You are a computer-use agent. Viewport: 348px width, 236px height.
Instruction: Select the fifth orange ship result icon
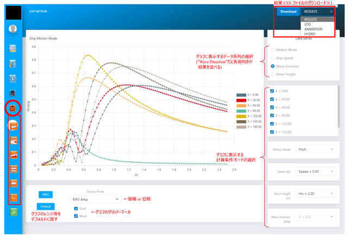(14, 183)
